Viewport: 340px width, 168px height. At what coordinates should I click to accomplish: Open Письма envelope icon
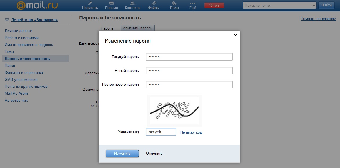point(112,3)
